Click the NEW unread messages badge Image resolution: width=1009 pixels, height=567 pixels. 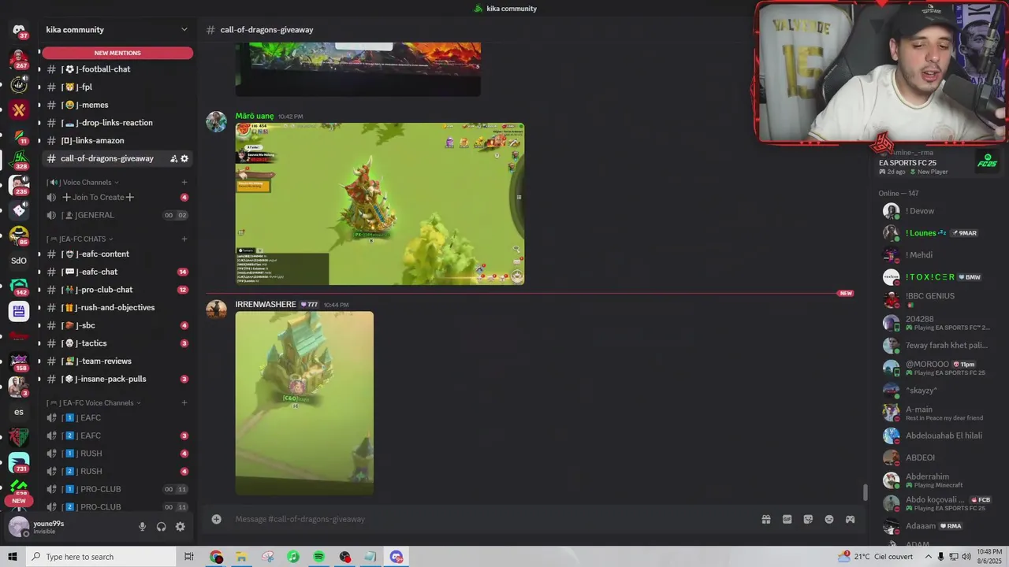[x=846, y=293]
